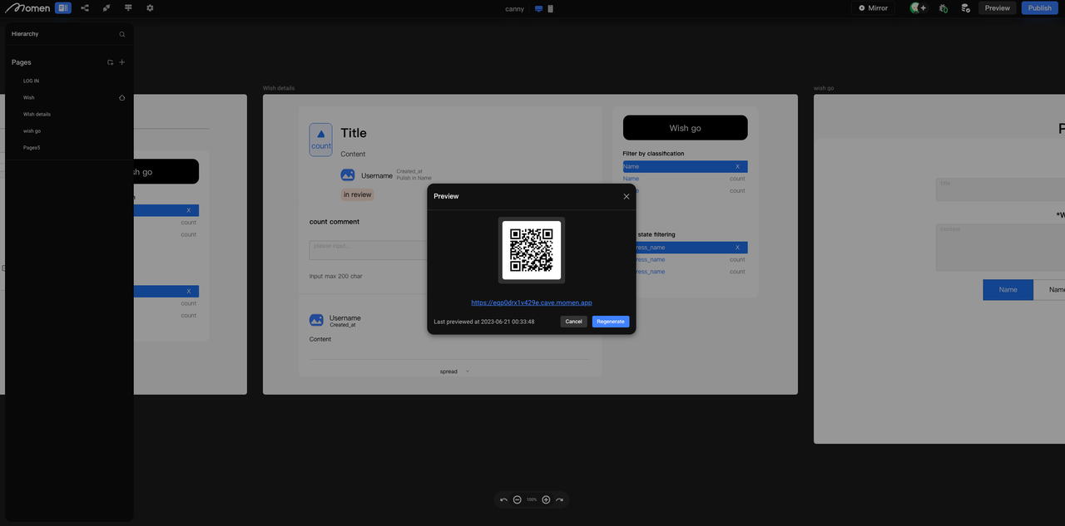Click the blue upvote count icon

[x=321, y=140]
